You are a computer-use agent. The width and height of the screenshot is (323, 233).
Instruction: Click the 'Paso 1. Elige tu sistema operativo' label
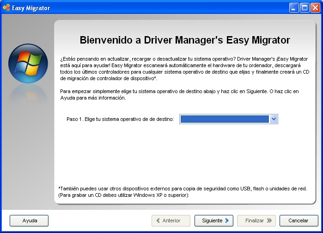point(120,119)
